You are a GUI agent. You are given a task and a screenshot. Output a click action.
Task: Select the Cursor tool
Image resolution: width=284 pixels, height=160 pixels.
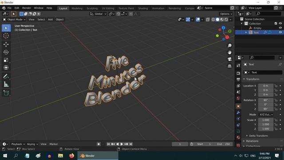(6, 36)
